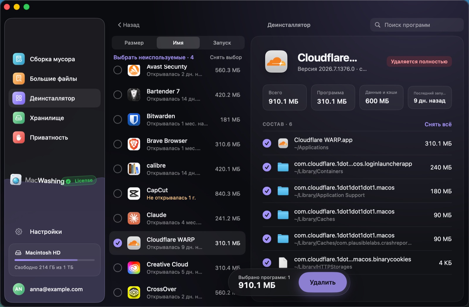The height and width of the screenshot is (307, 469).
Task: Sort by the Запуск tab
Action: point(222,43)
